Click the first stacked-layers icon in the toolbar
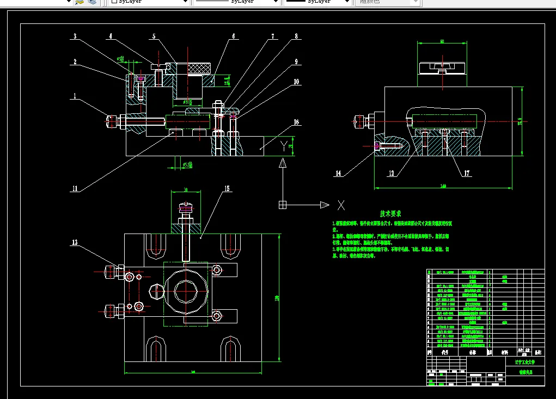Viewport: 556px width, 399px height. (80, 2)
